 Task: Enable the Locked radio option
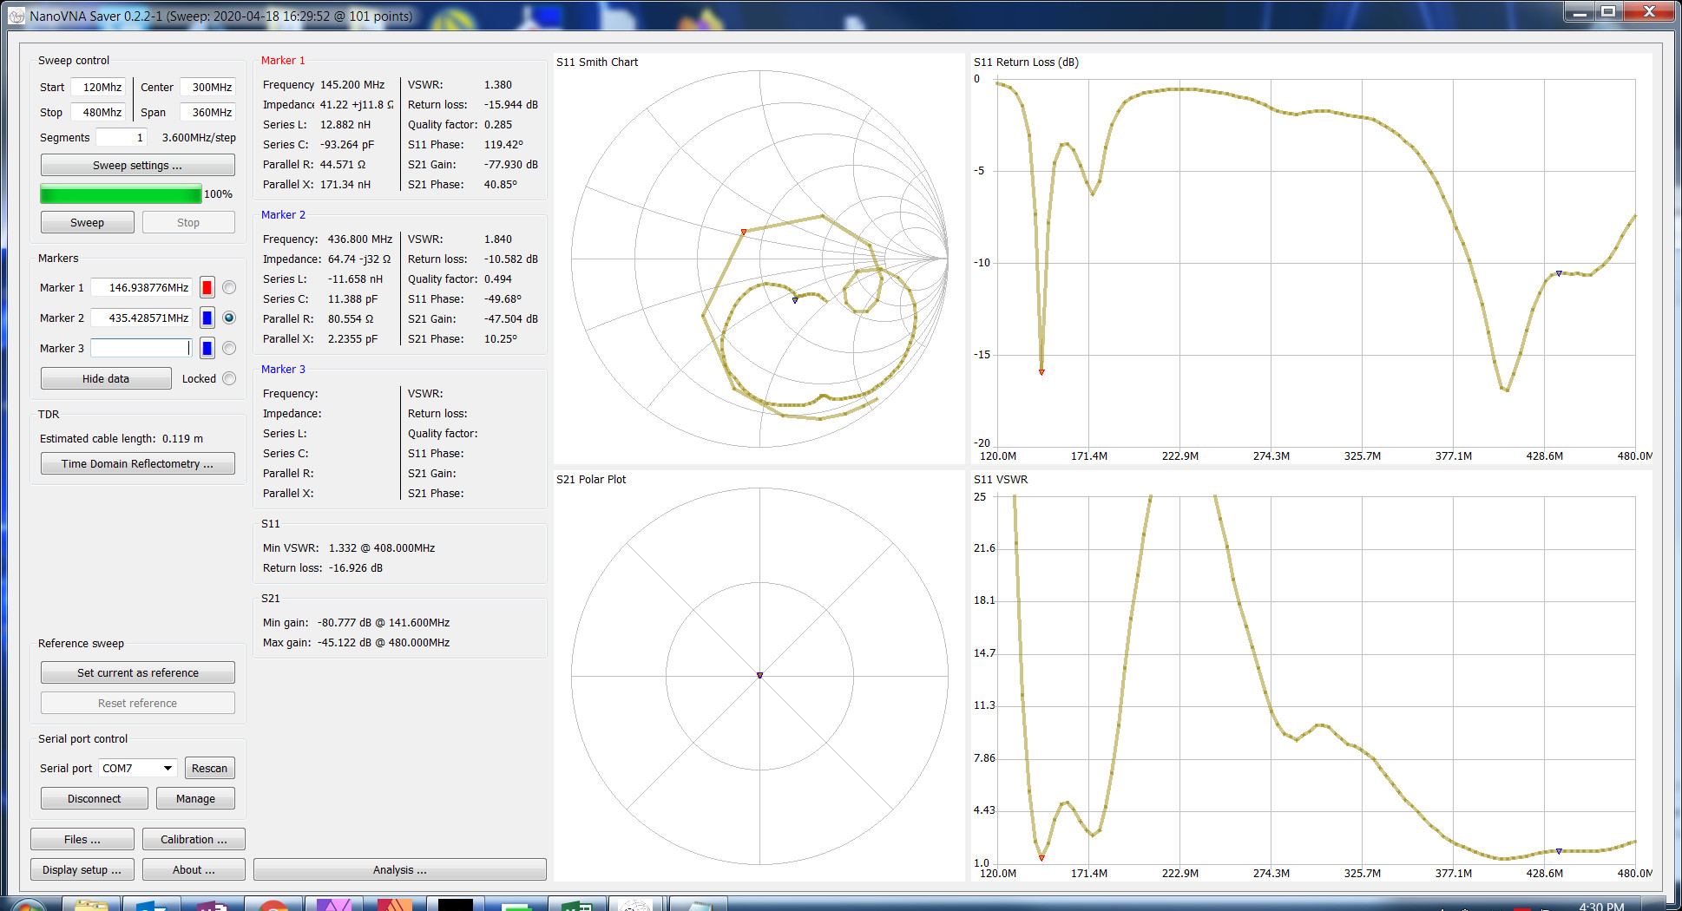click(x=229, y=379)
